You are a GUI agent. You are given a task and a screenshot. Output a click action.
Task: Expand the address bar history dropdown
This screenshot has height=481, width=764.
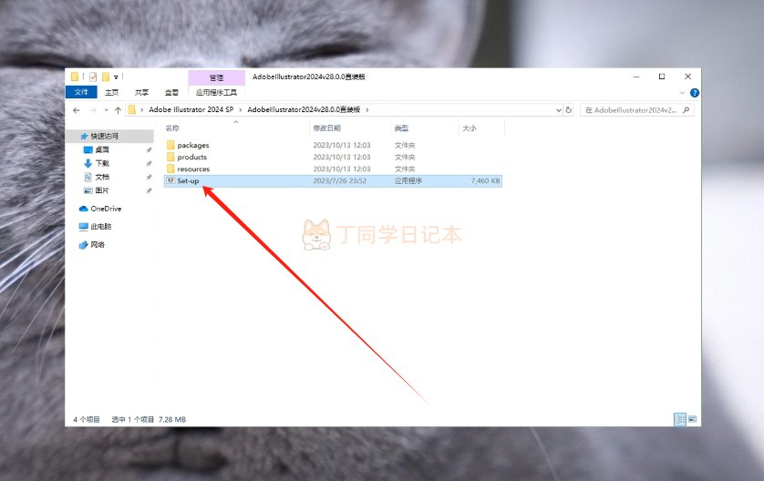pos(558,110)
